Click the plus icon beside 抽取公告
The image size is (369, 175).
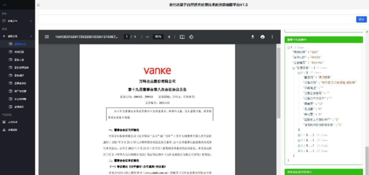point(4,36)
